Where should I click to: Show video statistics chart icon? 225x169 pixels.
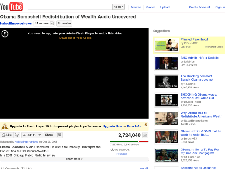coord(145,135)
